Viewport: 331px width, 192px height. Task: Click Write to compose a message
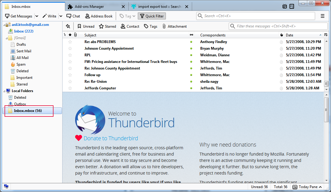pyautogui.click(x=49, y=16)
